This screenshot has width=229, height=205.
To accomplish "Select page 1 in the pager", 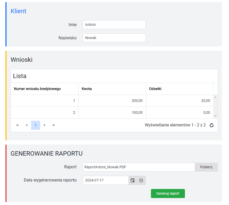I will (x=36, y=125).
